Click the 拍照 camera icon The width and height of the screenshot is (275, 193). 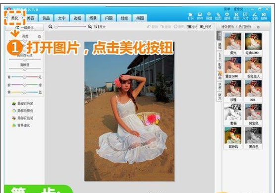tap(264, 16)
